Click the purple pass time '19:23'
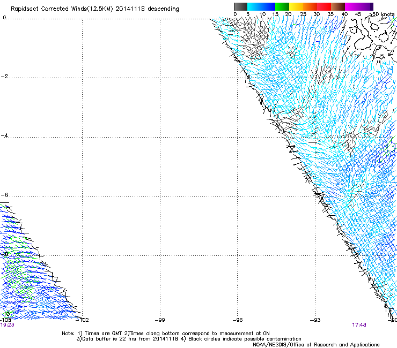The image size is (397, 348). click(x=7, y=325)
